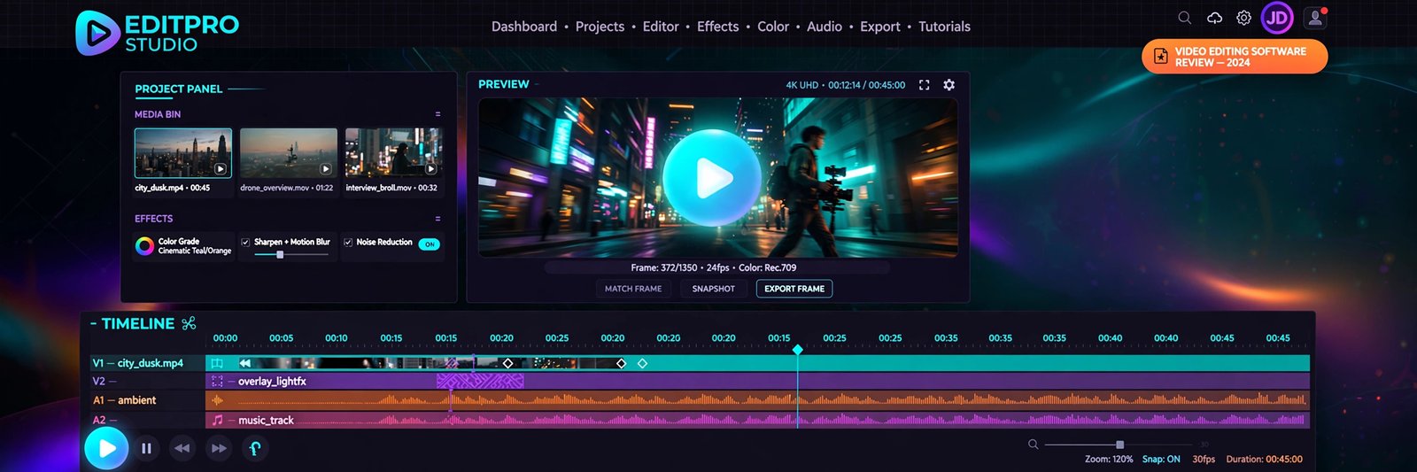Open the Effects navigation menu

717,27
